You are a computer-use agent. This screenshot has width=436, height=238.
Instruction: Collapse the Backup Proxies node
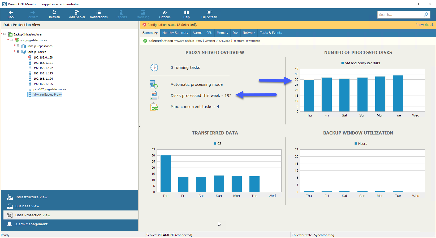click(x=18, y=52)
